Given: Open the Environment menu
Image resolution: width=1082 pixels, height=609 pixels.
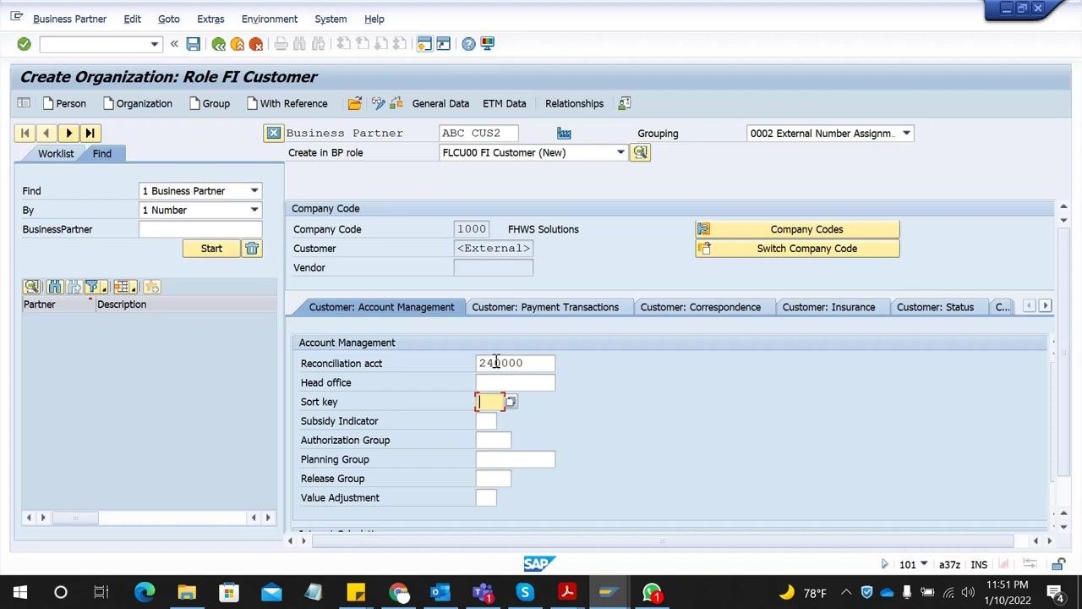Looking at the screenshot, I should tap(270, 19).
